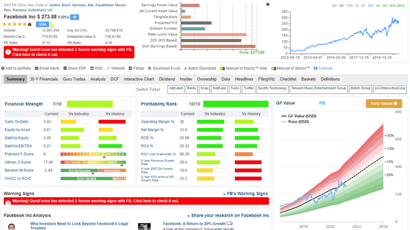The image size is (410, 230).
Task: Select the Interactive Chart tab
Action: 139,79
